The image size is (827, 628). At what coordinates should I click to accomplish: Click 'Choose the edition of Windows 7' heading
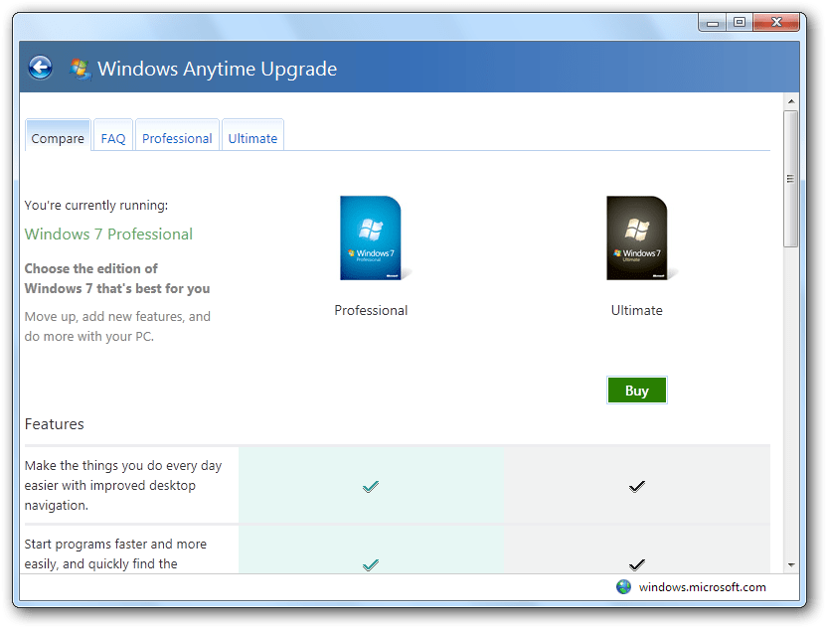pyautogui.click(x=117, y=278)
